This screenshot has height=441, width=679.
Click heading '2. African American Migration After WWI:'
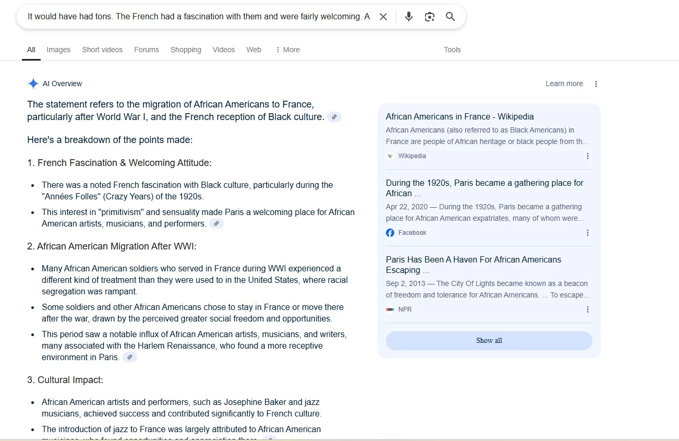pos(112,246)
